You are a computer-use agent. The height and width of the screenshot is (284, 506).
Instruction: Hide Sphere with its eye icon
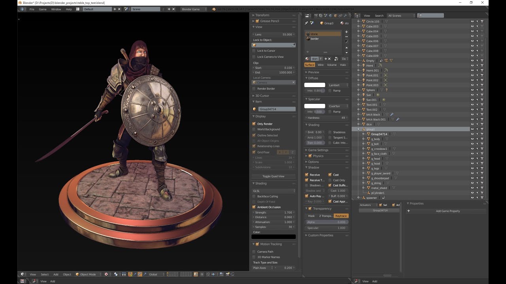click(x=472, y=90)
